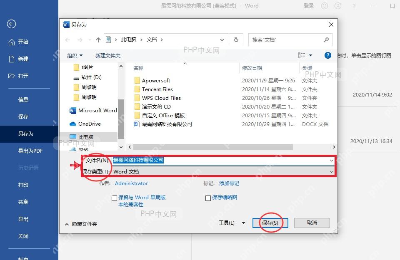The width and height of the screenshot is (400, 260).
Task: Open 工具(L) dropdown arrow
Action: pos(243,223)
